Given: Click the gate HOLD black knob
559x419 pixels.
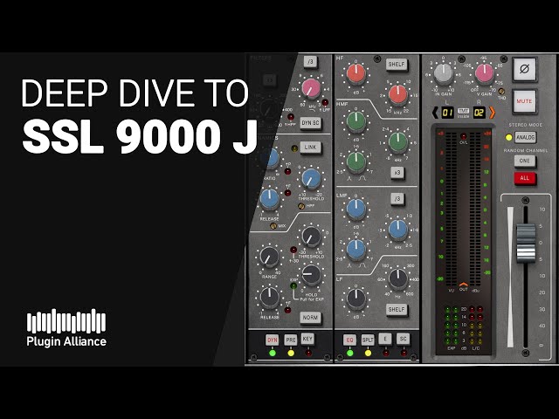Looking at the screenshot, I should [311, 275].
